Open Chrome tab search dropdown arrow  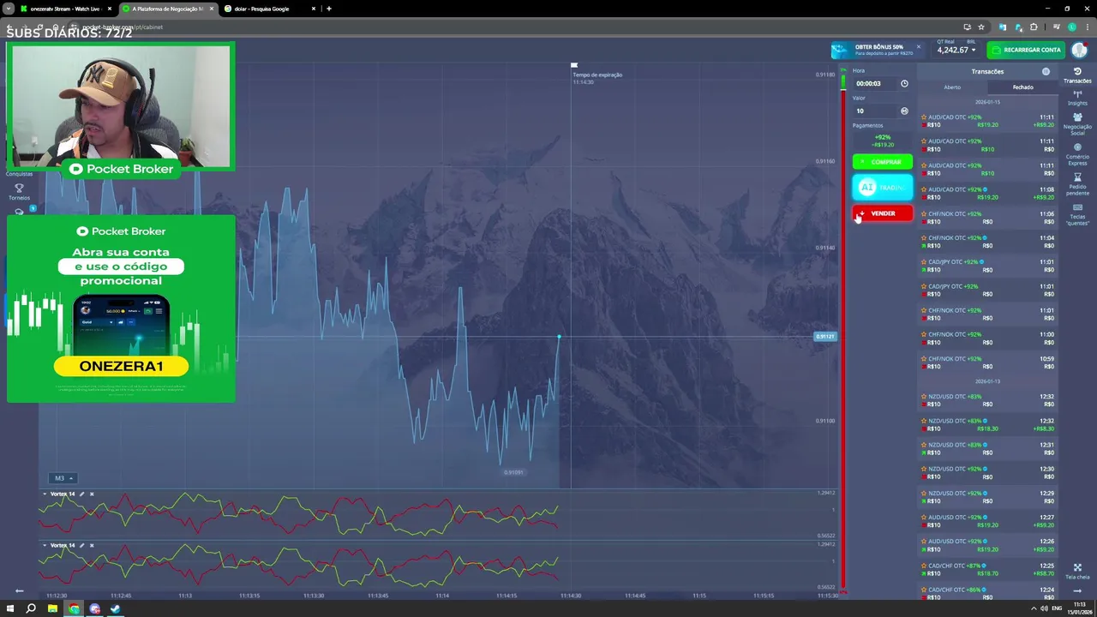pos(8,9)
